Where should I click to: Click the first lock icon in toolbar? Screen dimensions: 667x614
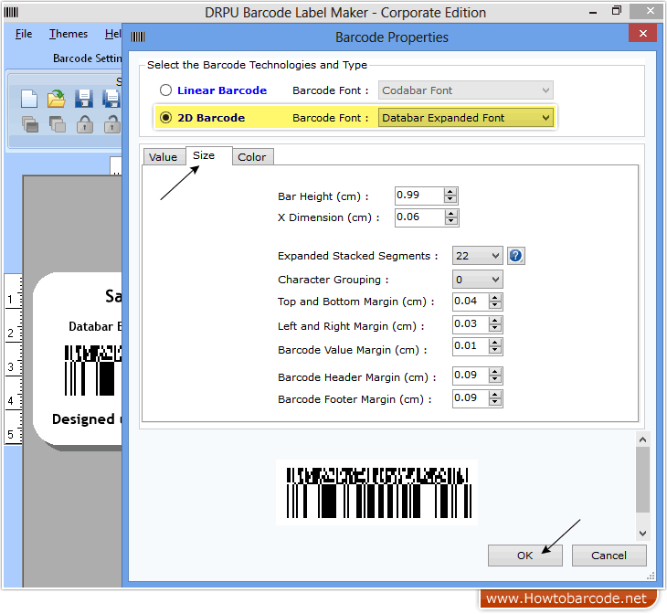85,124
